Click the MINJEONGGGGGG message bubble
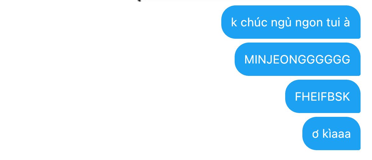 coord(298,59)
